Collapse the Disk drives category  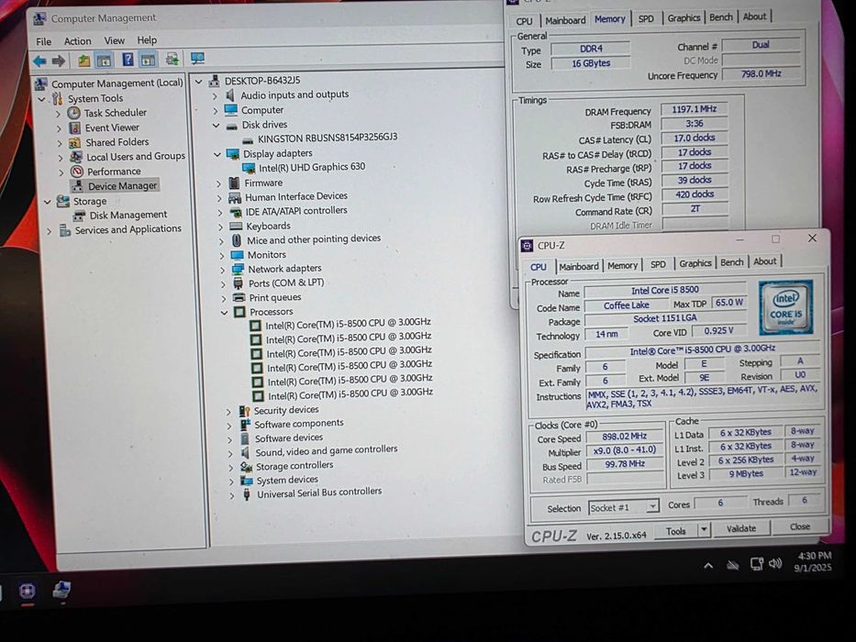[x=217, y=126]
